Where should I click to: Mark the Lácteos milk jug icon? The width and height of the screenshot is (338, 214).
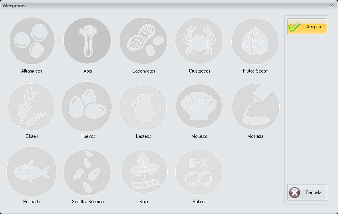point(143,107)
